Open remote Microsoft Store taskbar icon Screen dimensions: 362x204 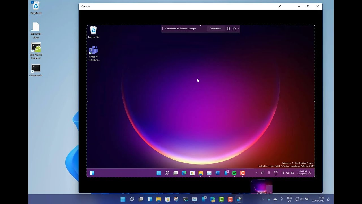[192, 173]
